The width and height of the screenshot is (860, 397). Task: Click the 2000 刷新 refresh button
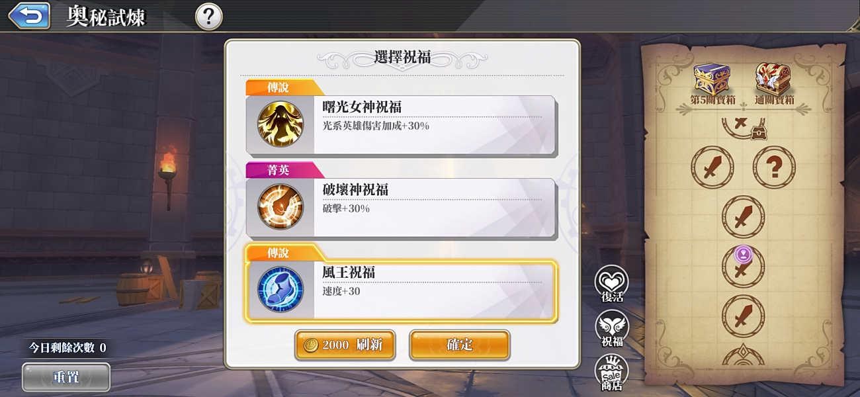tap(345, 345)
